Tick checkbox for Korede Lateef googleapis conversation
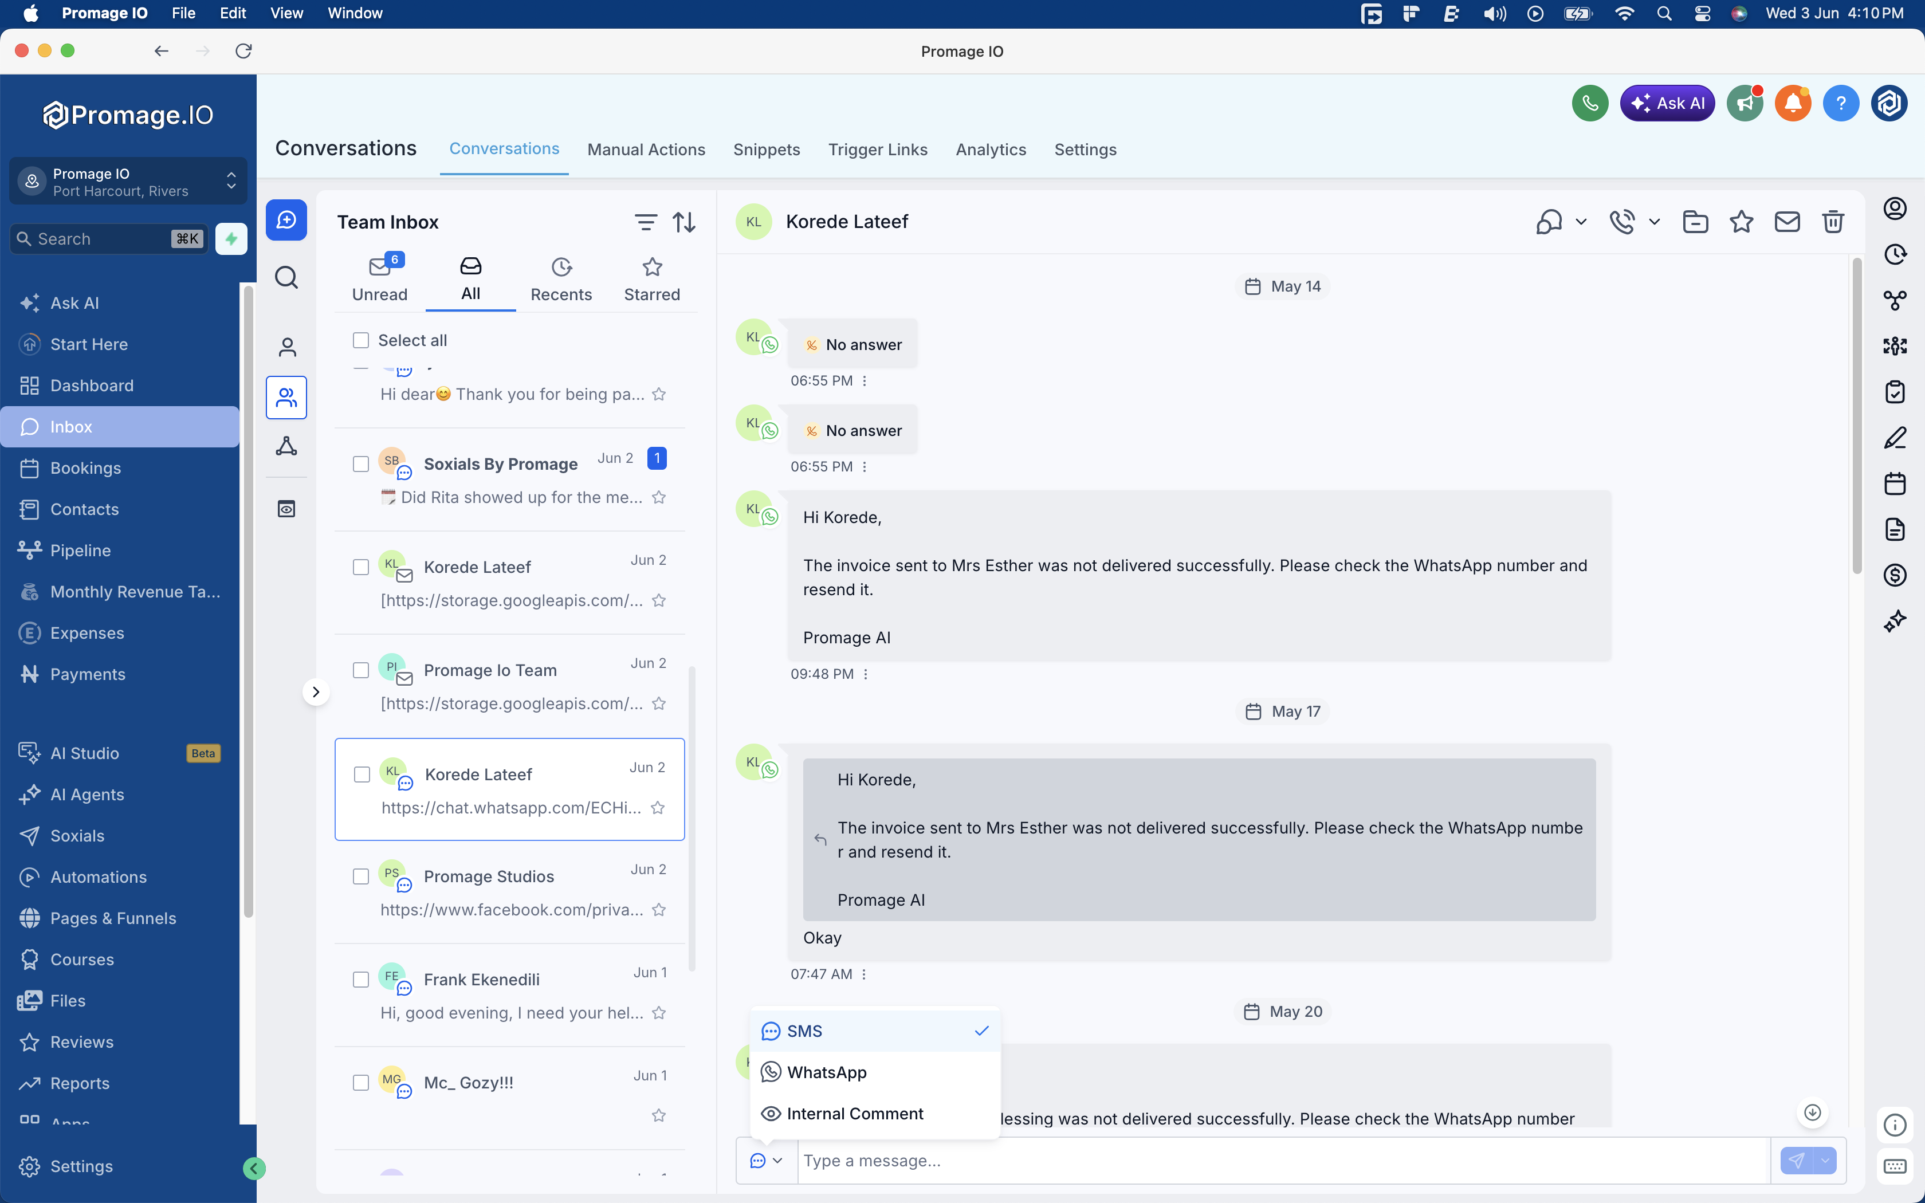1925x1203 pixels. [360, 567]
